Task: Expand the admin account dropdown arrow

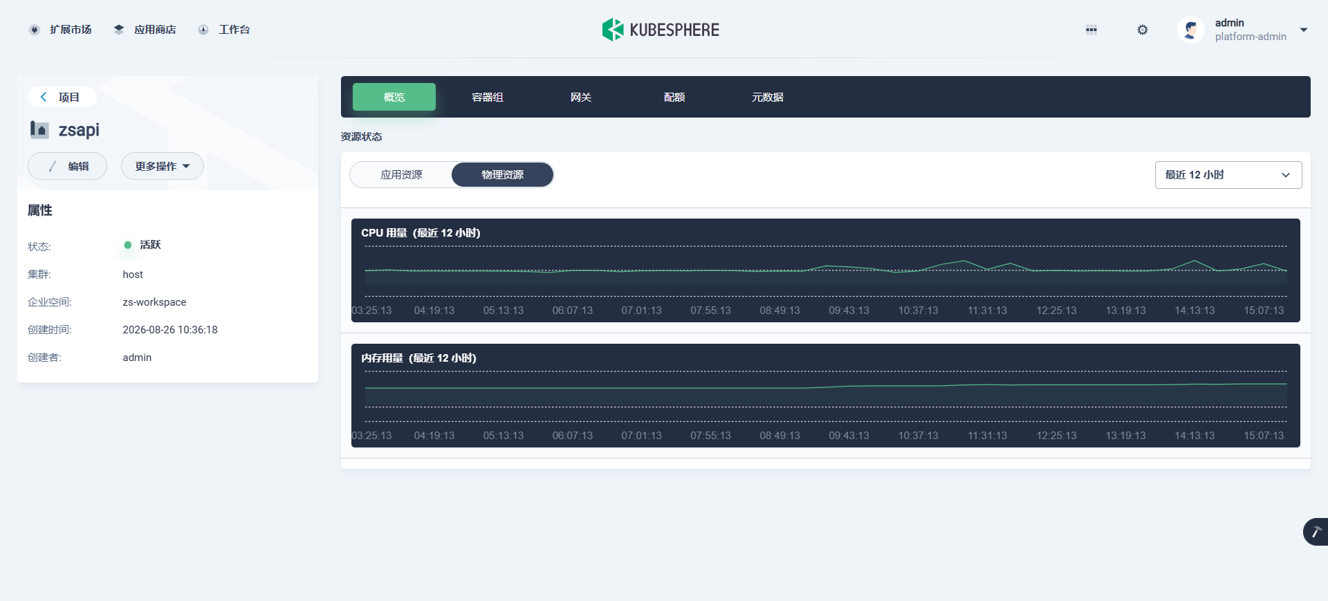Action: click(x=1304, y=30)
